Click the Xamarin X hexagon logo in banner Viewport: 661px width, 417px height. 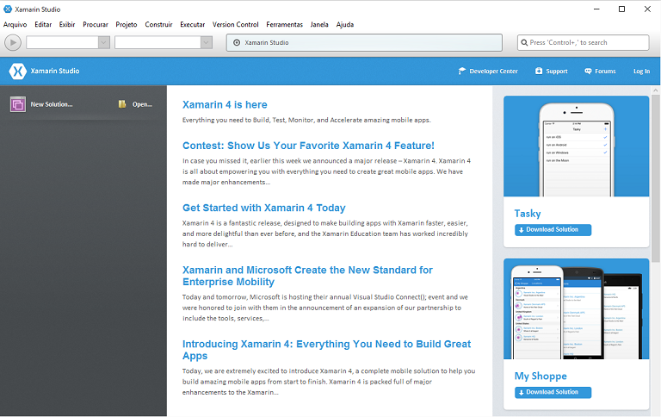(x=18, y=71)
